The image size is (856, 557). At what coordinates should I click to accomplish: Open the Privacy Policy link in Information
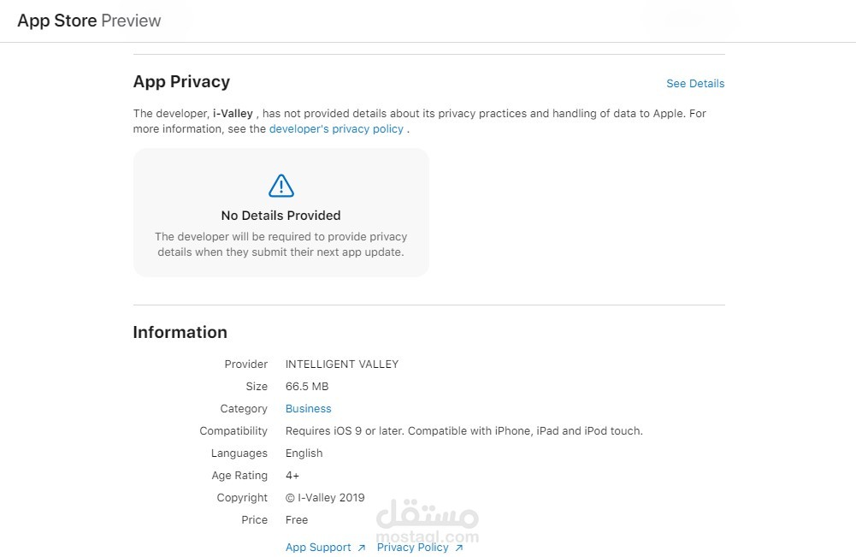412,548
